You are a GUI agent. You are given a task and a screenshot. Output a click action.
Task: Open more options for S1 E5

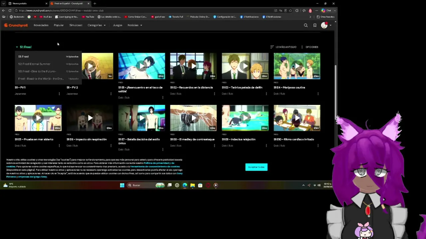(x=59, y=145)
